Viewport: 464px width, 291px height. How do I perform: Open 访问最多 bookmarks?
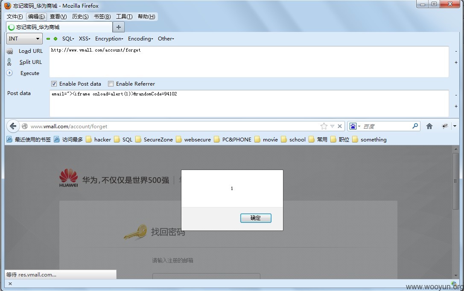[68, 139]
